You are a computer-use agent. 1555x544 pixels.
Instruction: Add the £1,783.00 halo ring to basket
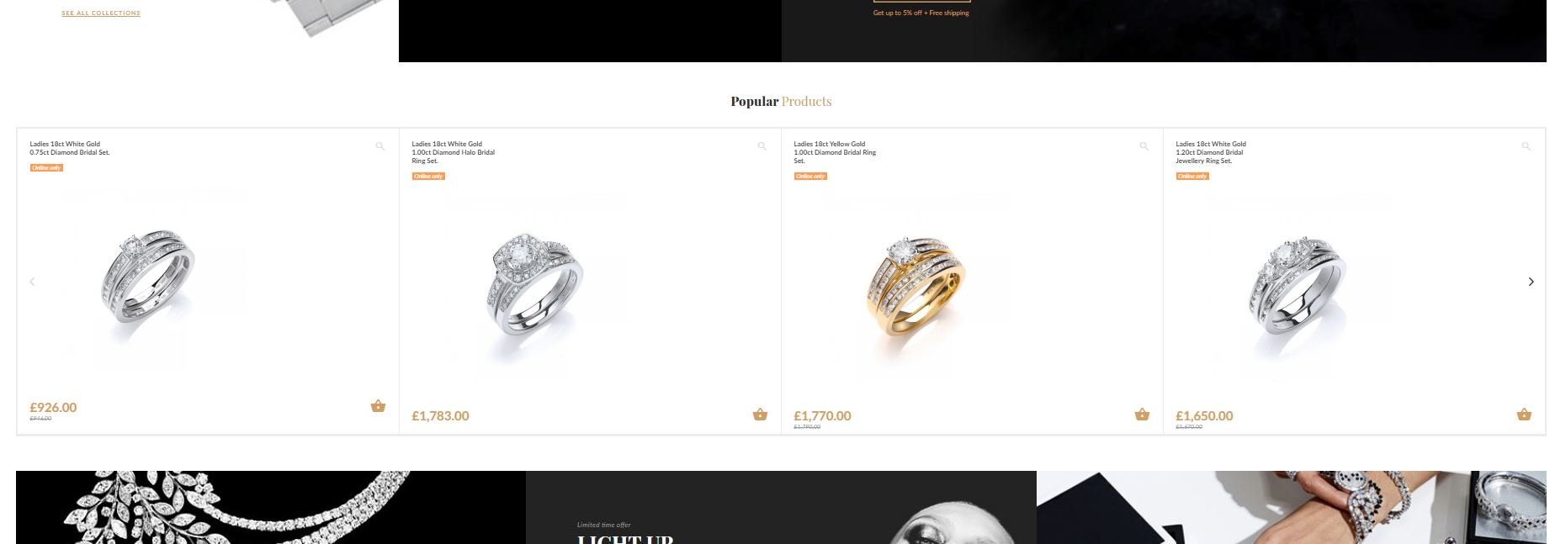click(760, 415)
